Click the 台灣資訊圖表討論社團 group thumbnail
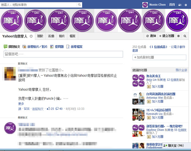191x151 pixels. (x=138, y=98)
